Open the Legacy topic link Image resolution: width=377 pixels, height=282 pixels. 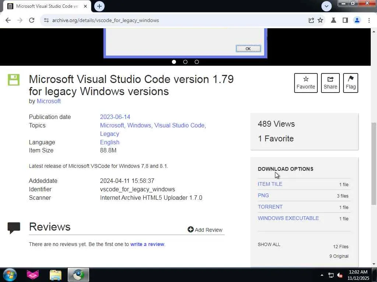(109, 134)
